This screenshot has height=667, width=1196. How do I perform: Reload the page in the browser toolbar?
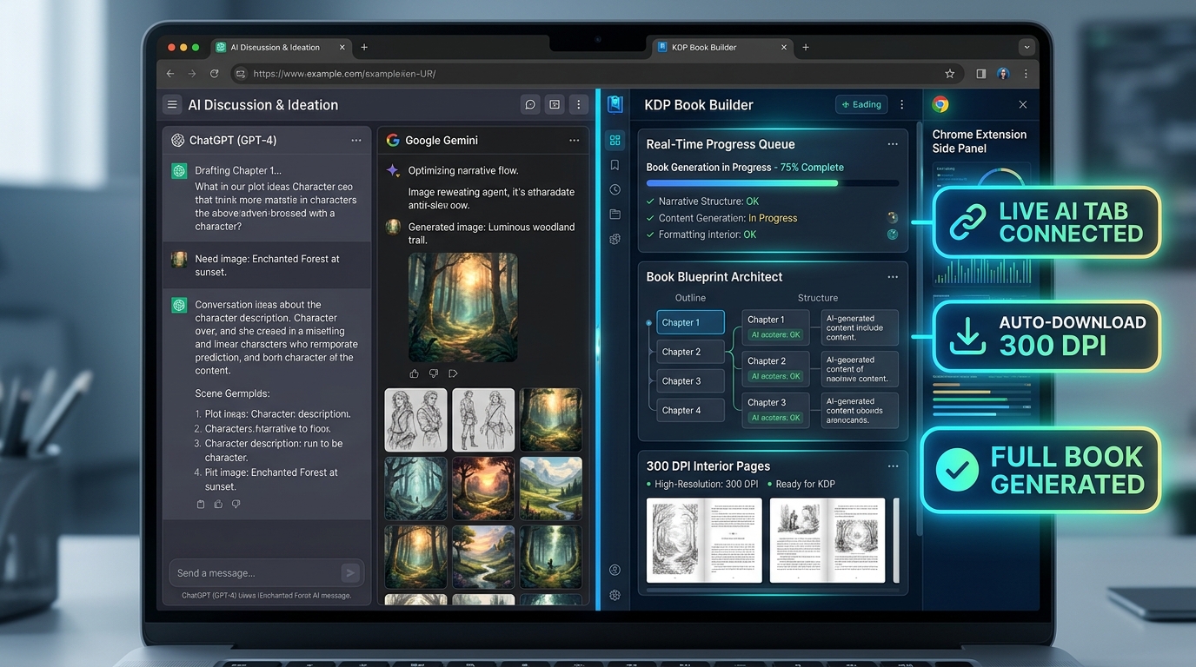214,74
